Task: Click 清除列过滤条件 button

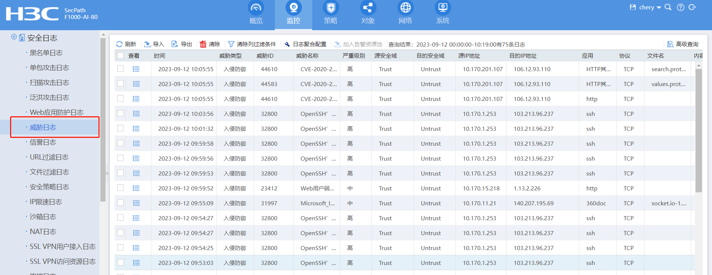Action: (x=252, y=44)
